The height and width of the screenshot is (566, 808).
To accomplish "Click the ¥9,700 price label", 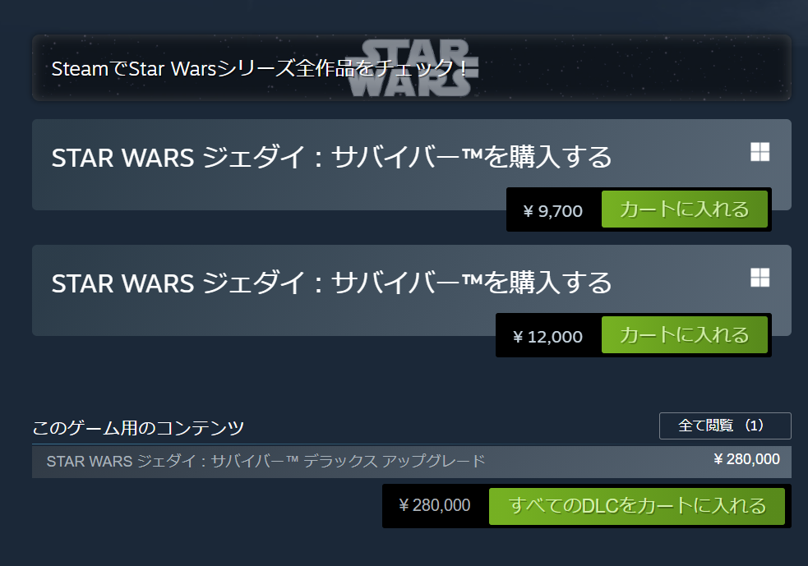I will coord(552,211).
